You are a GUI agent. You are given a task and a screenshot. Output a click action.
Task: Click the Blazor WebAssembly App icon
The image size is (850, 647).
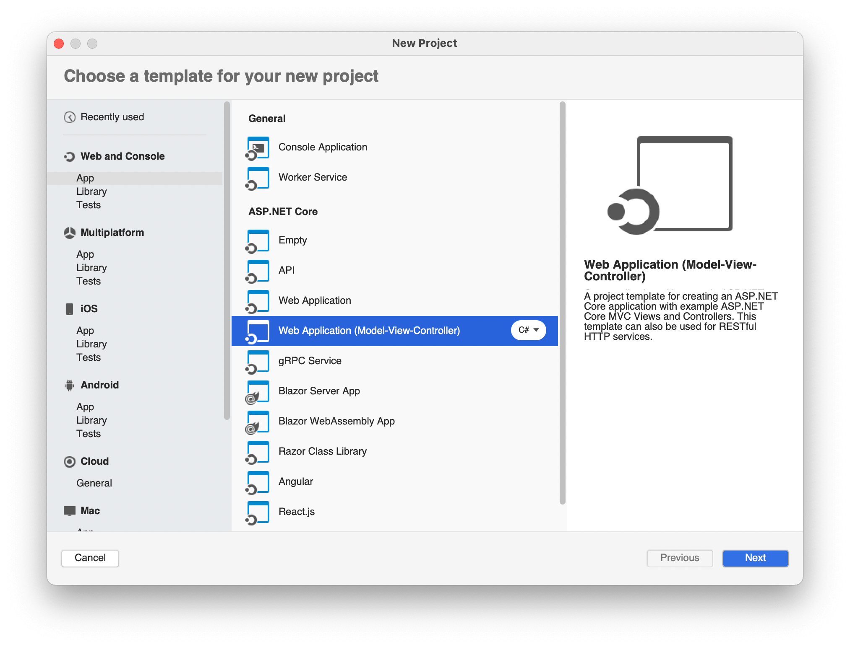[x=257, y=422]
